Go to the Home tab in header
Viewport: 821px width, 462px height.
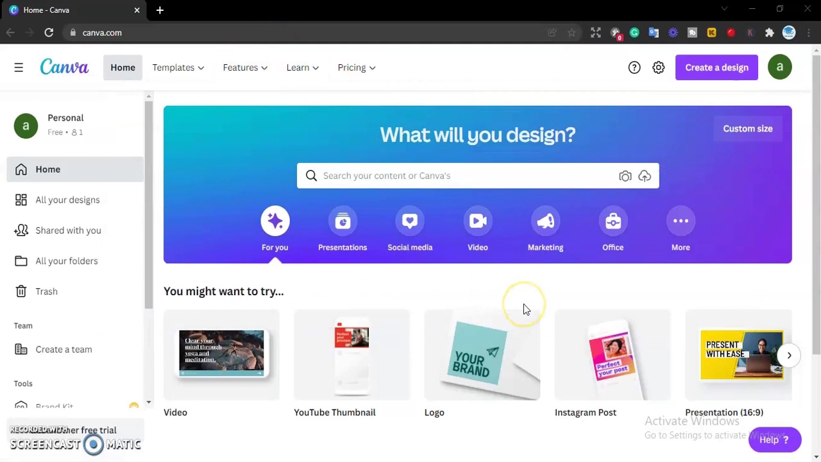point(123,67)
